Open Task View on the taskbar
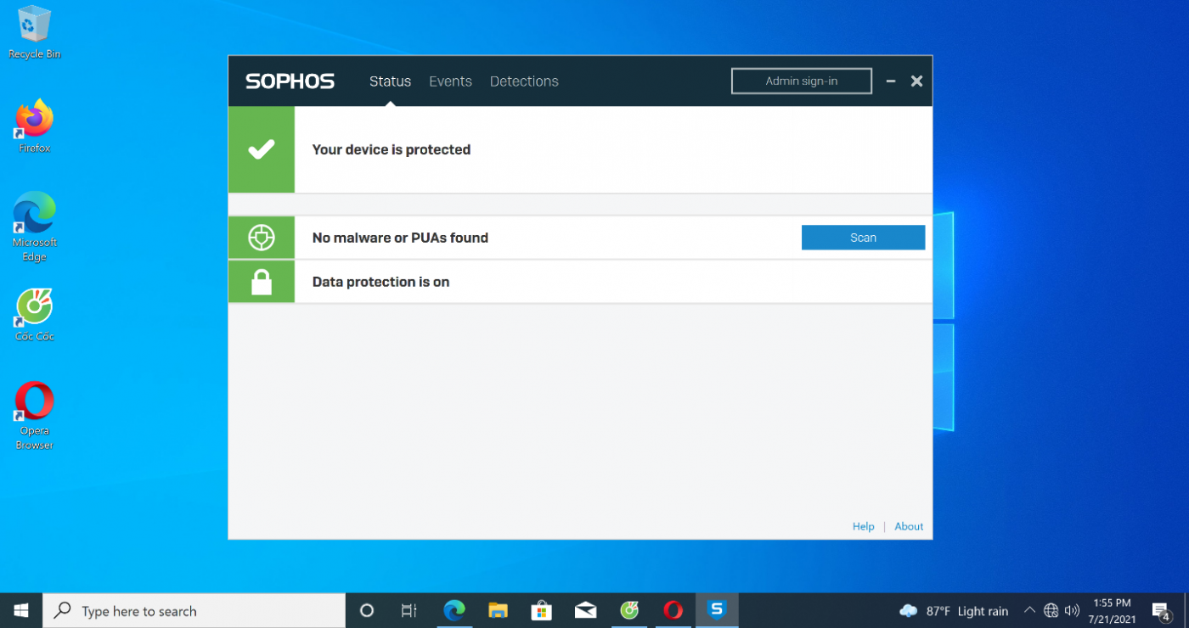 (409, 610)
